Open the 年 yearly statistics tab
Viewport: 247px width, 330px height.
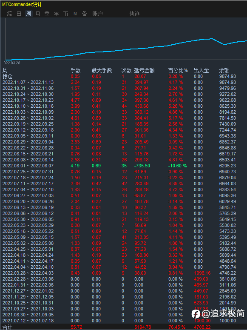57,14
